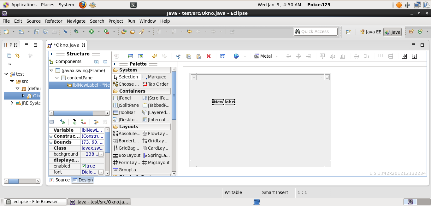The height and width of the screenshot is (206, 431).
Task: Select BoxLayout in Layouts palette
Action: click(x=127, y=155)
